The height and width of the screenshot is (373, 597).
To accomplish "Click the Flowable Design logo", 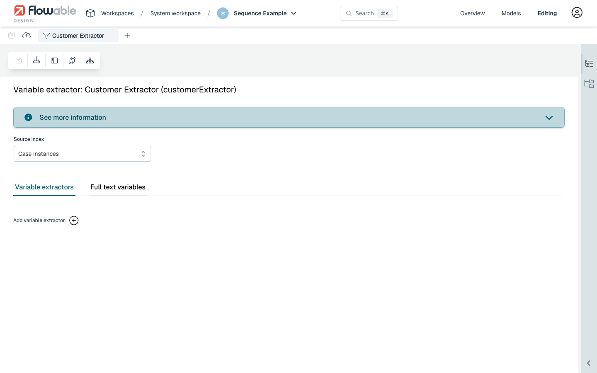I will pyautogui.click(x=45, y=13).
